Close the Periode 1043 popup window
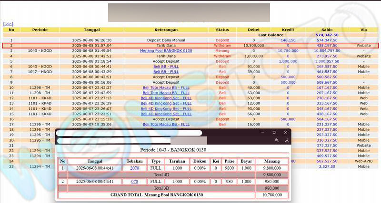 pyautogui.click(x=286, y=132)
